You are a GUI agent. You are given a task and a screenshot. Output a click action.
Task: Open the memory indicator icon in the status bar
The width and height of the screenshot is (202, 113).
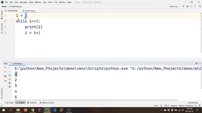[199, 106]
